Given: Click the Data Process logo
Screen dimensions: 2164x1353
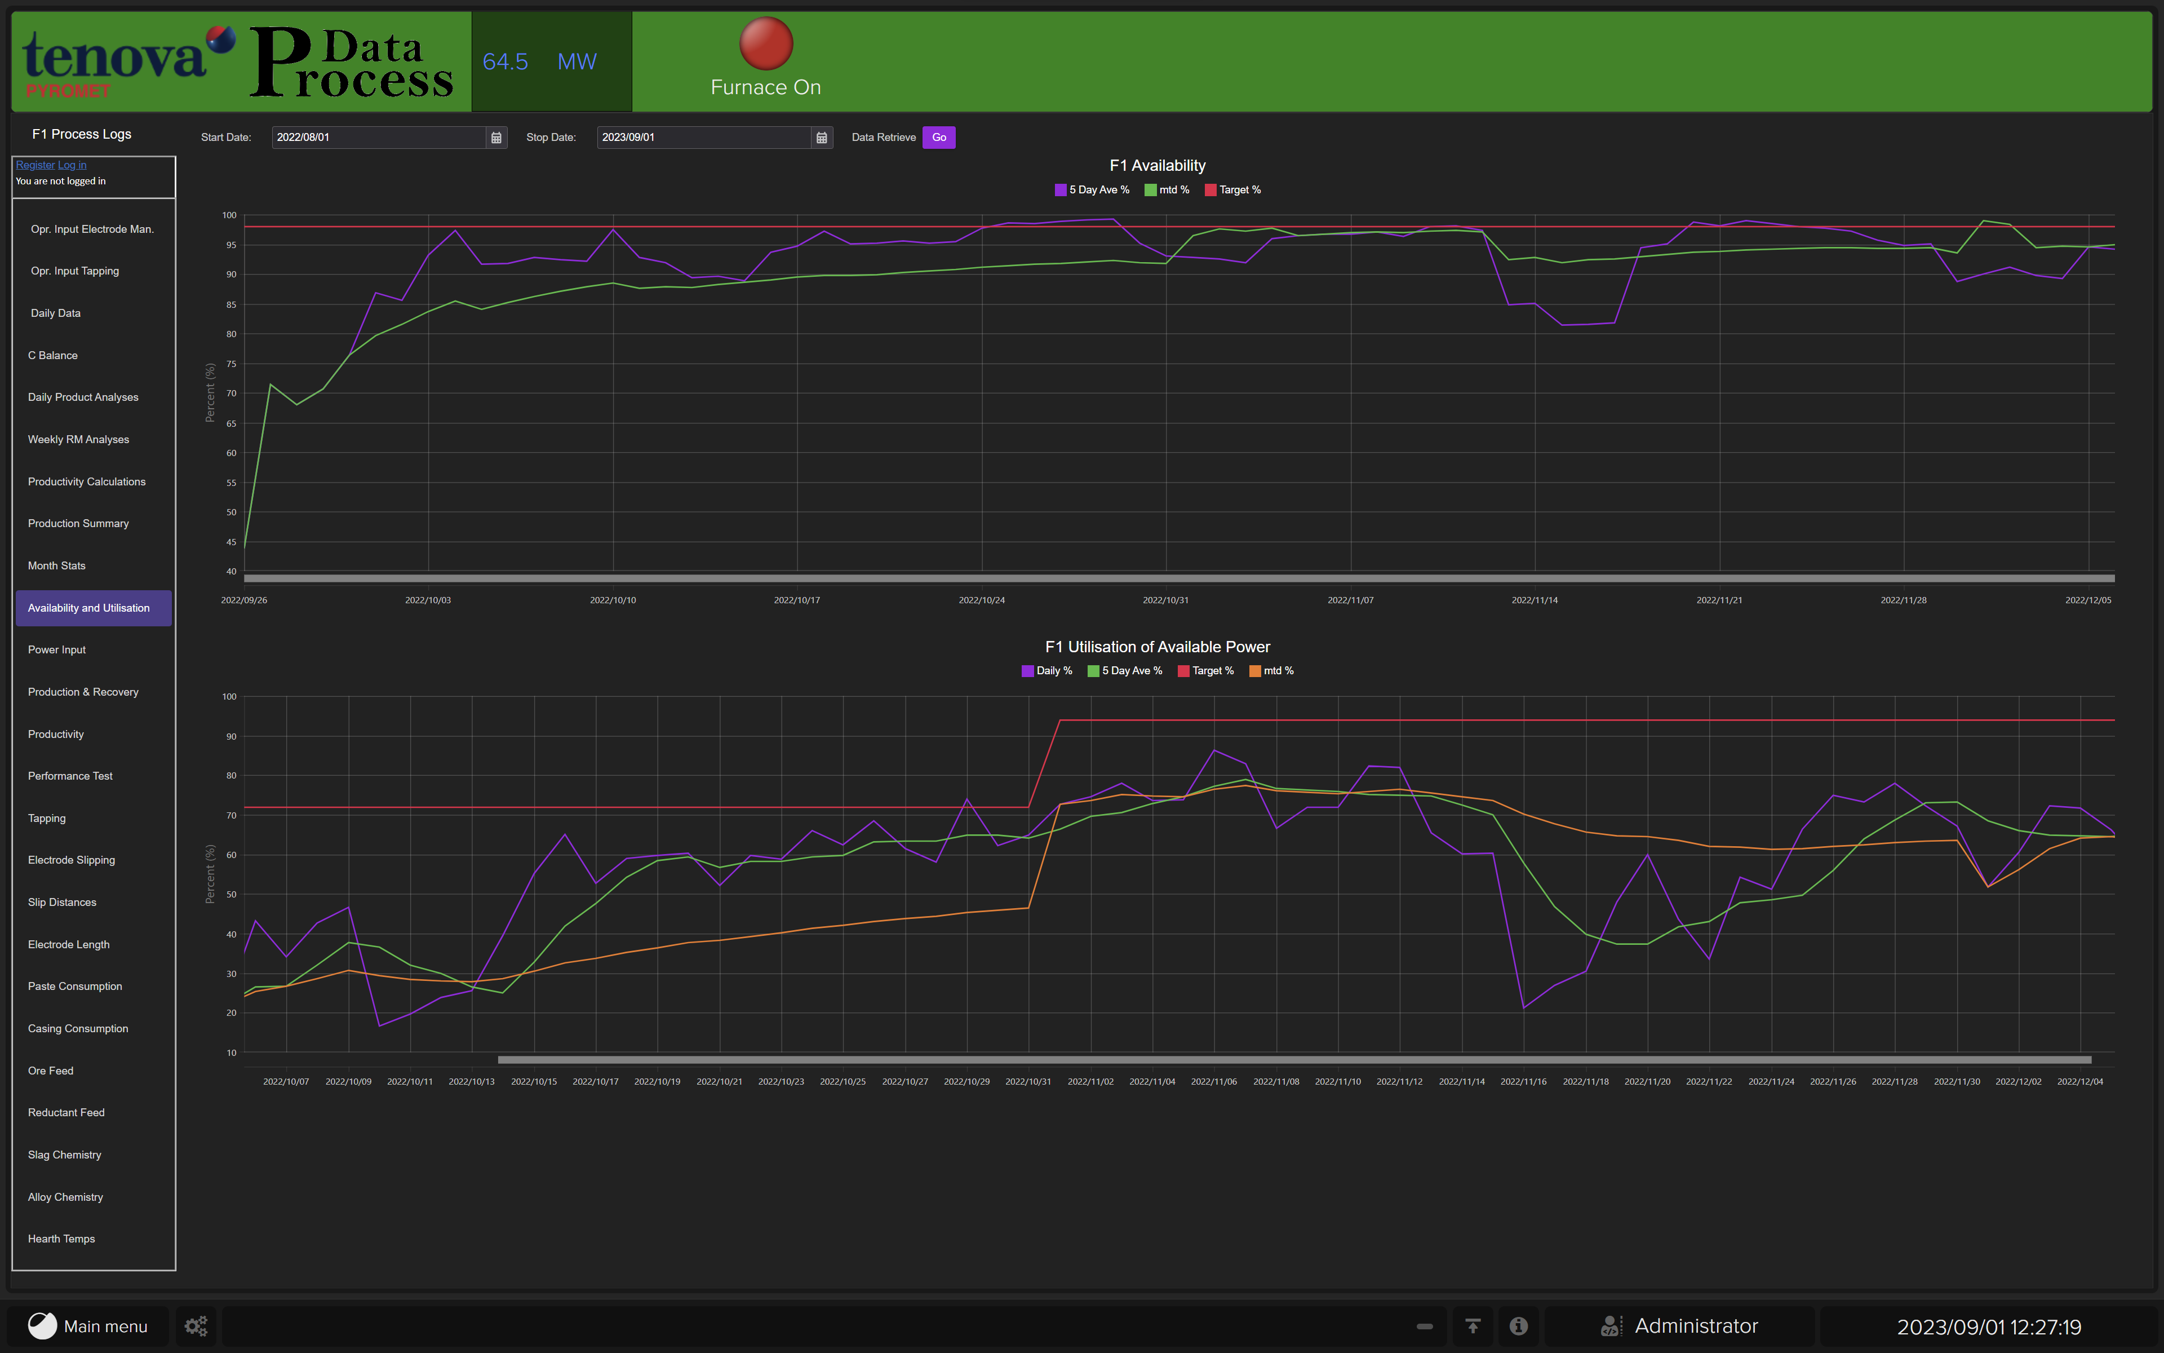Looking at the screenshot, I should click(351, 61).
